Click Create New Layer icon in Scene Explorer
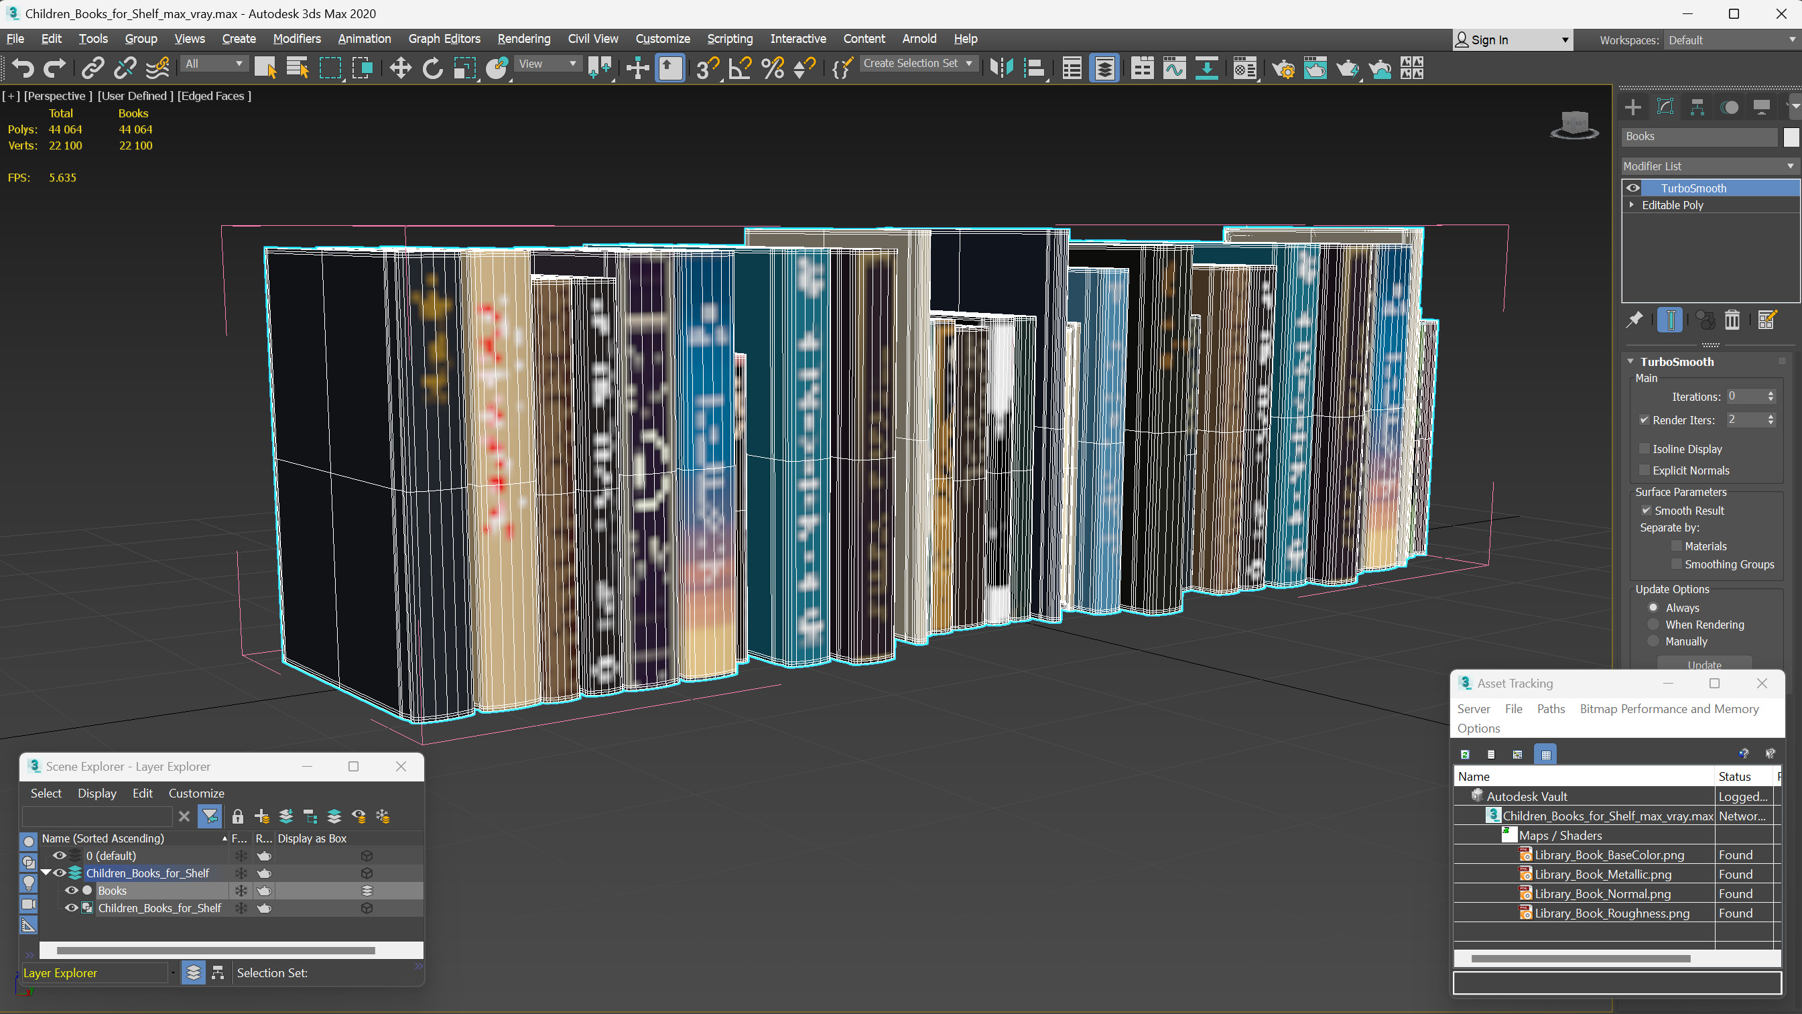1802x1014 pixels. click(261, 816)
